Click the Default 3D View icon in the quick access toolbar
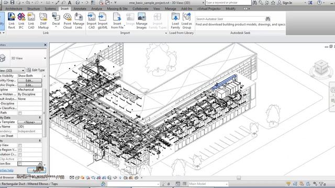335x188 pixels. (78, 3)
